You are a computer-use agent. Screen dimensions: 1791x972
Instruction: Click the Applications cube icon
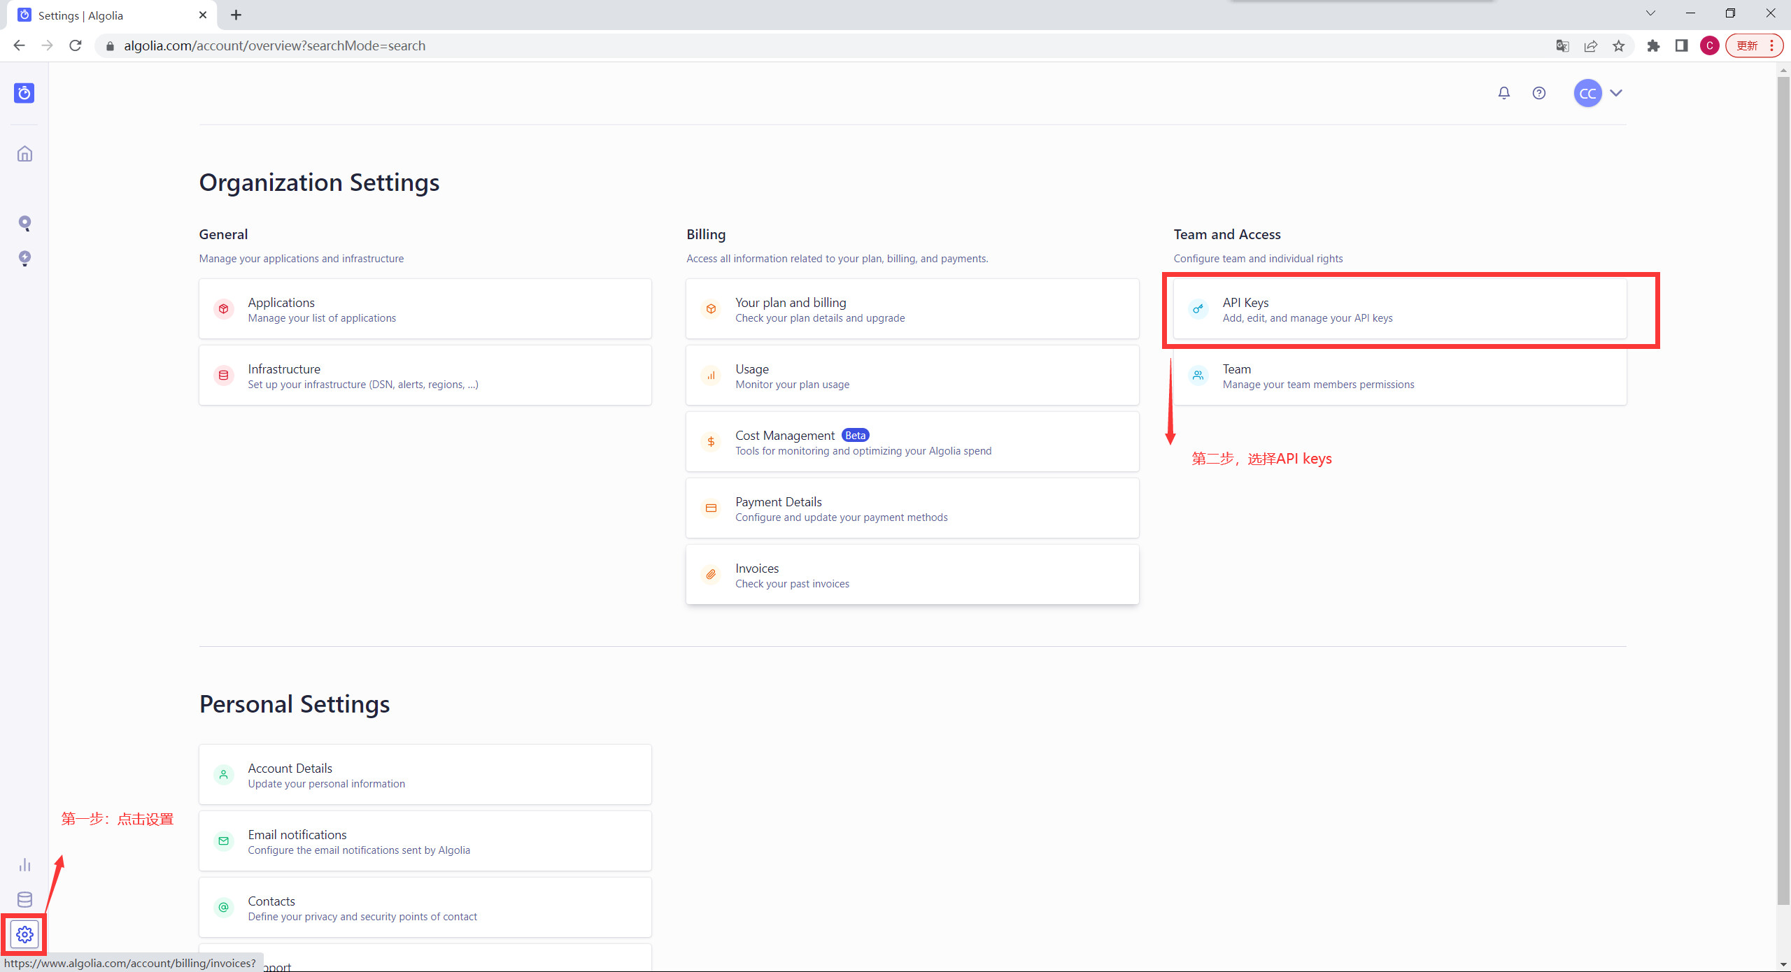(x=223, y=308)
